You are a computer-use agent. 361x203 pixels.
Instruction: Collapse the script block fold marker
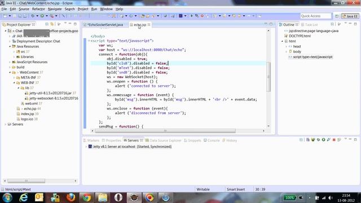89,41
